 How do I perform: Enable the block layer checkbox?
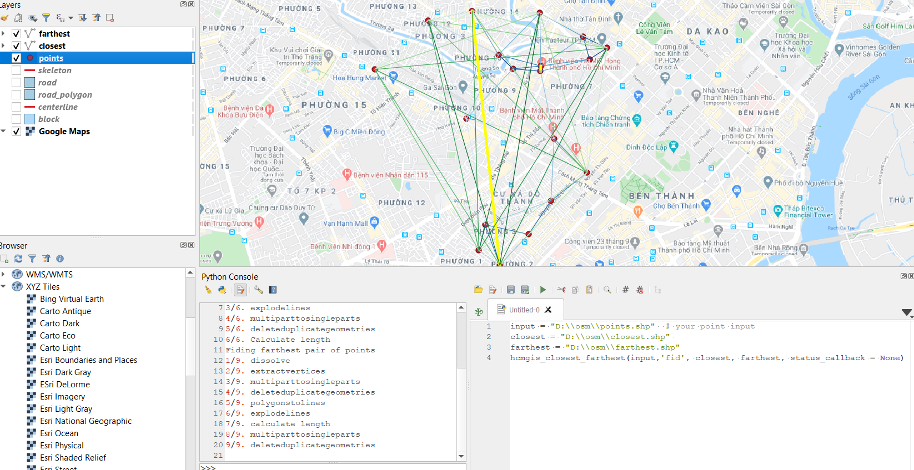pos(17,119)
